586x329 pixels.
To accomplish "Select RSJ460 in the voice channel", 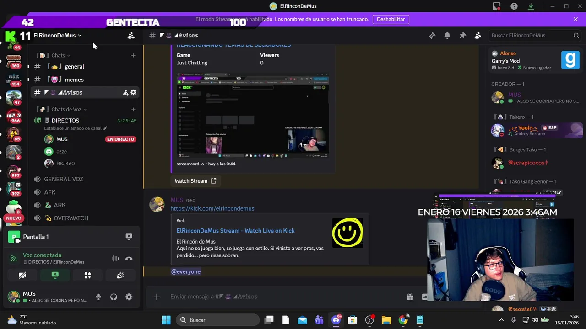I will click(65, 164).
